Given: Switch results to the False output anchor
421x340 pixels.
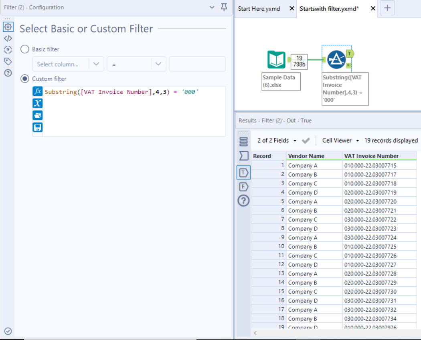Looking at the screenshot, I should (243, 187).
